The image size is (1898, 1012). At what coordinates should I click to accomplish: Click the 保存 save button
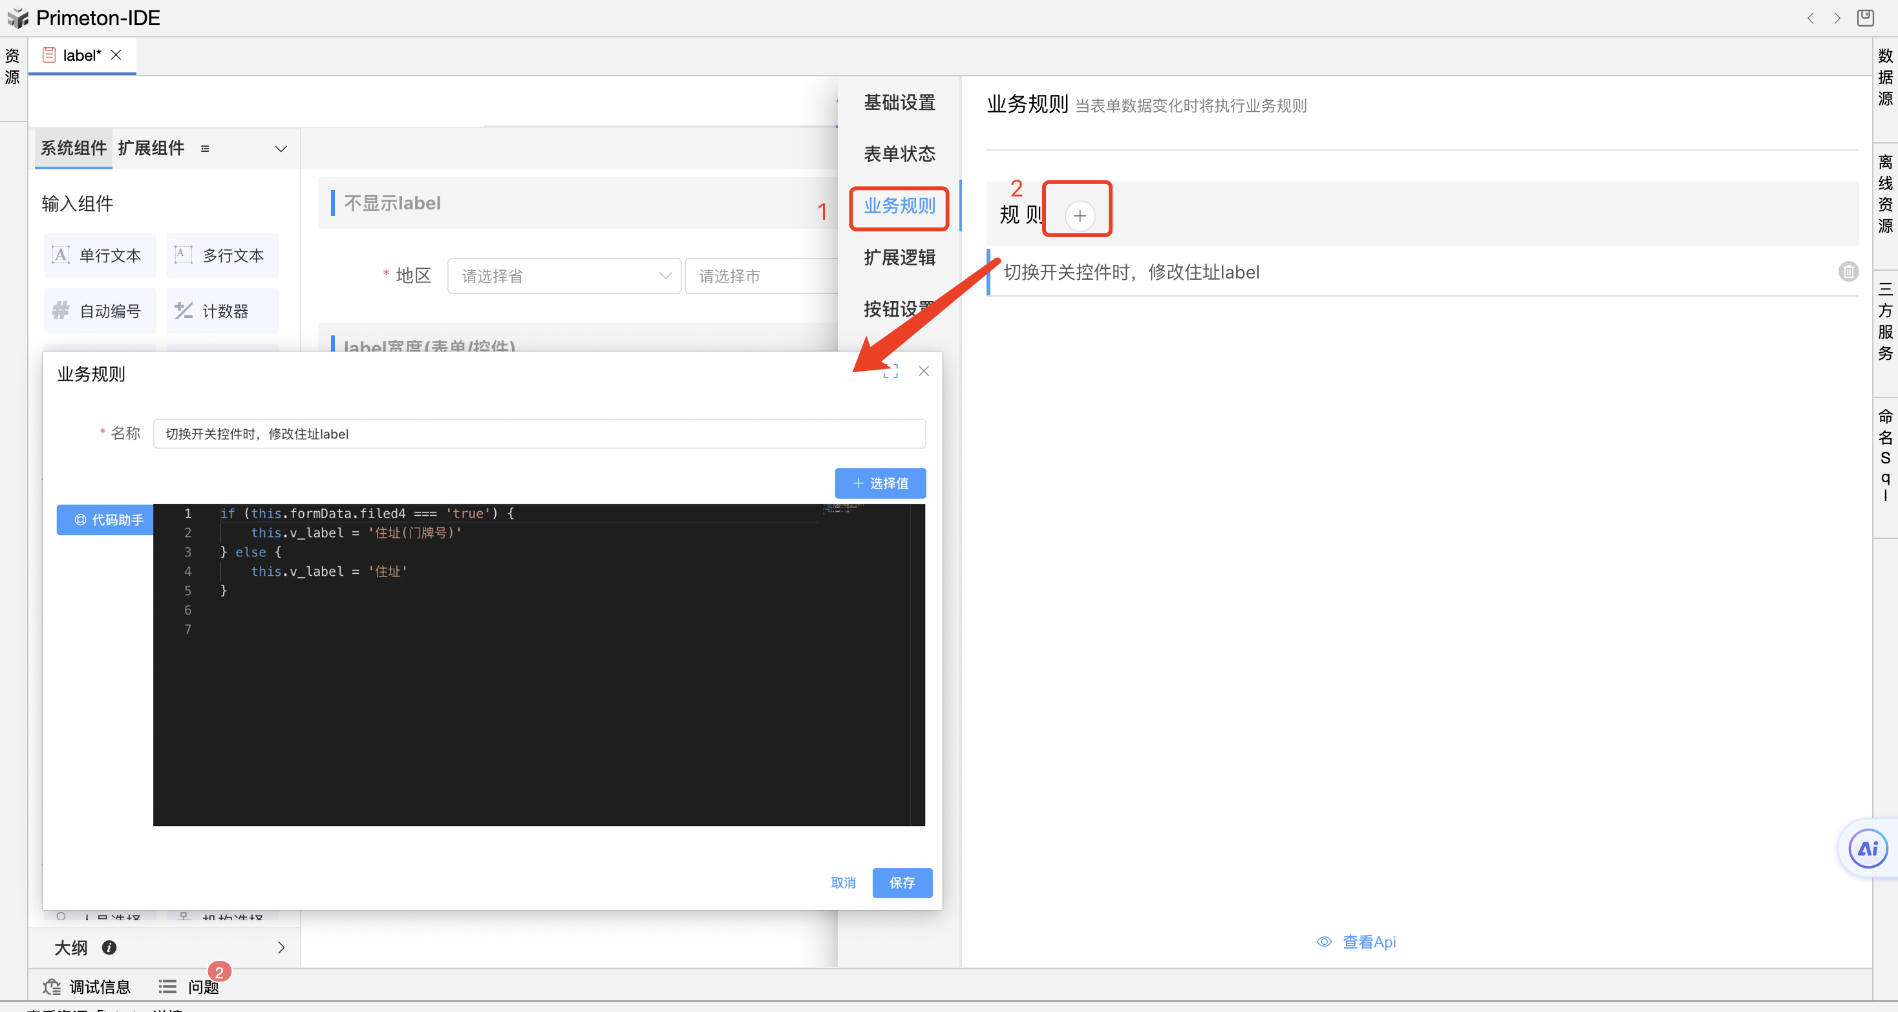(x=902, y=882)
